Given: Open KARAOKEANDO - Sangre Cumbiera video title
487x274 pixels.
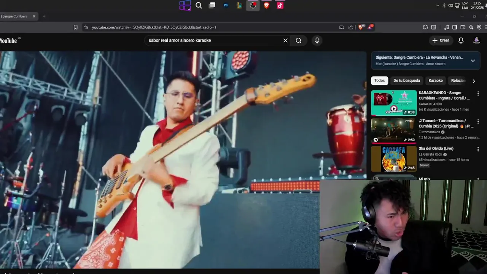Looking at the screenshot, I should pos(444,96).
